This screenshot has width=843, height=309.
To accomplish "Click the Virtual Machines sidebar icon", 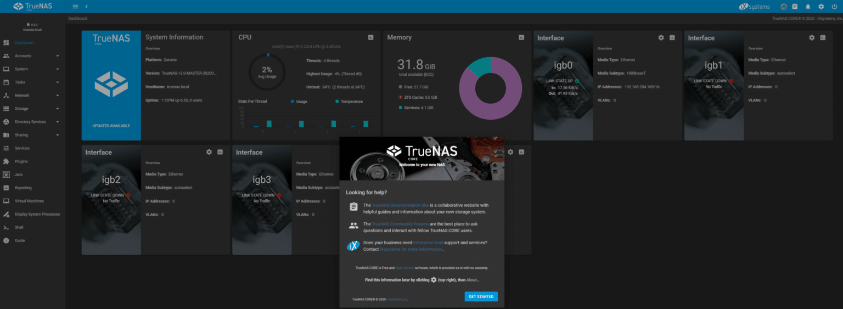I will (6, 201).
